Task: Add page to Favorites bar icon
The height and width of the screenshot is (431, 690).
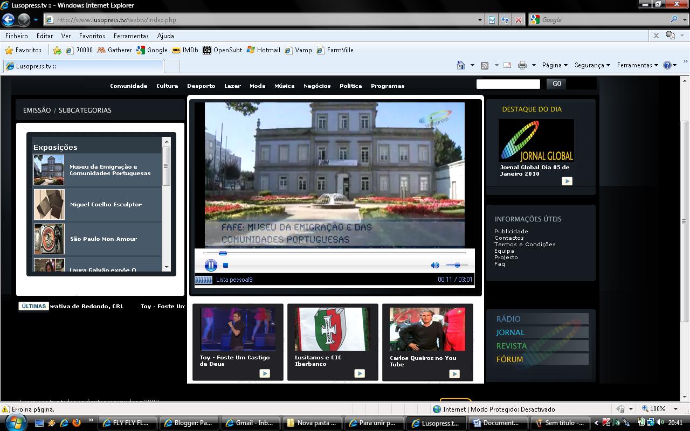Action: (x=57, y=50)
